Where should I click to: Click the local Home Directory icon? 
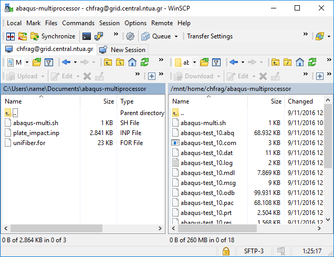(x=132, y=63)
